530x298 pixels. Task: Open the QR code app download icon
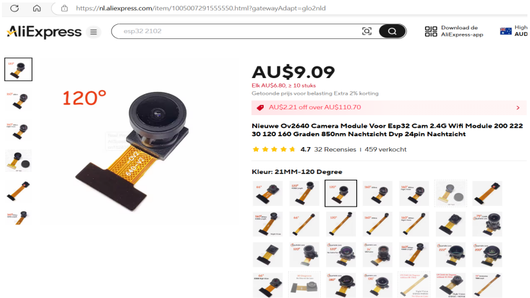pos(431,31)
